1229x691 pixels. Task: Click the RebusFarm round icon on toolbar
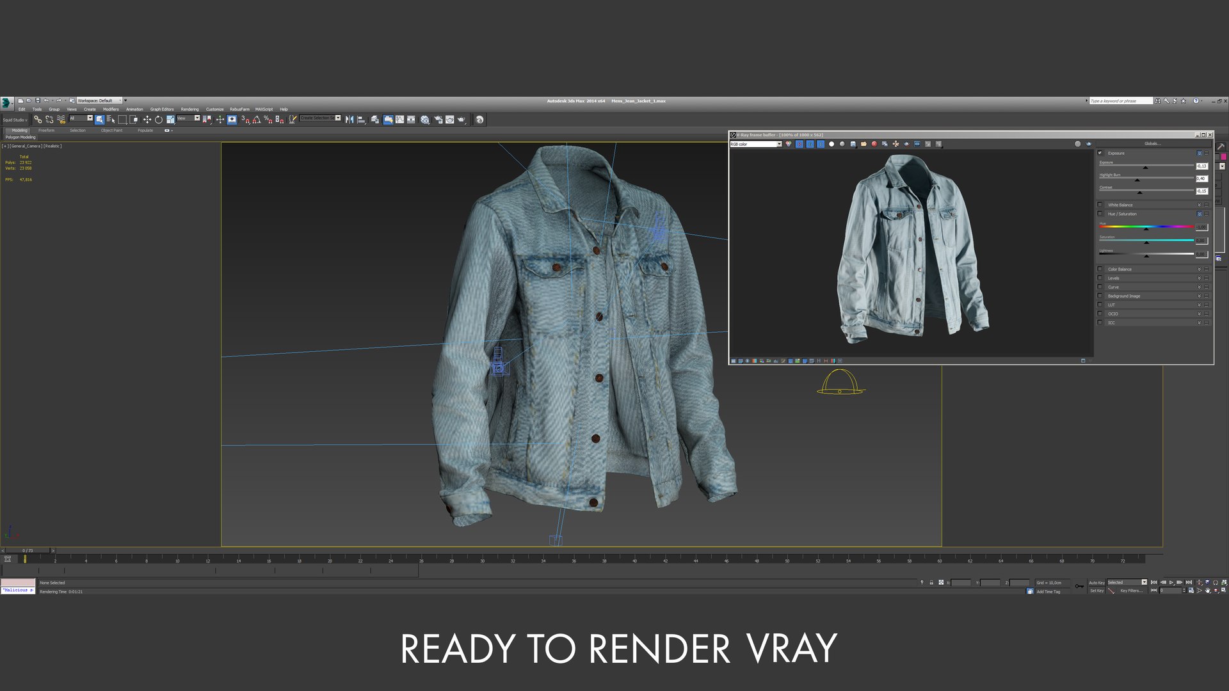coord(479,120)
